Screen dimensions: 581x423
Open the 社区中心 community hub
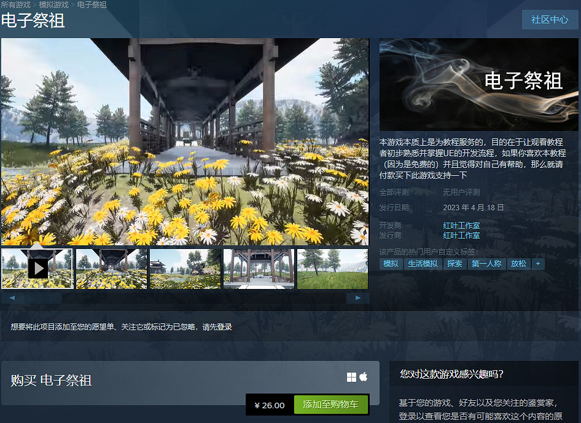click(550, 20)
